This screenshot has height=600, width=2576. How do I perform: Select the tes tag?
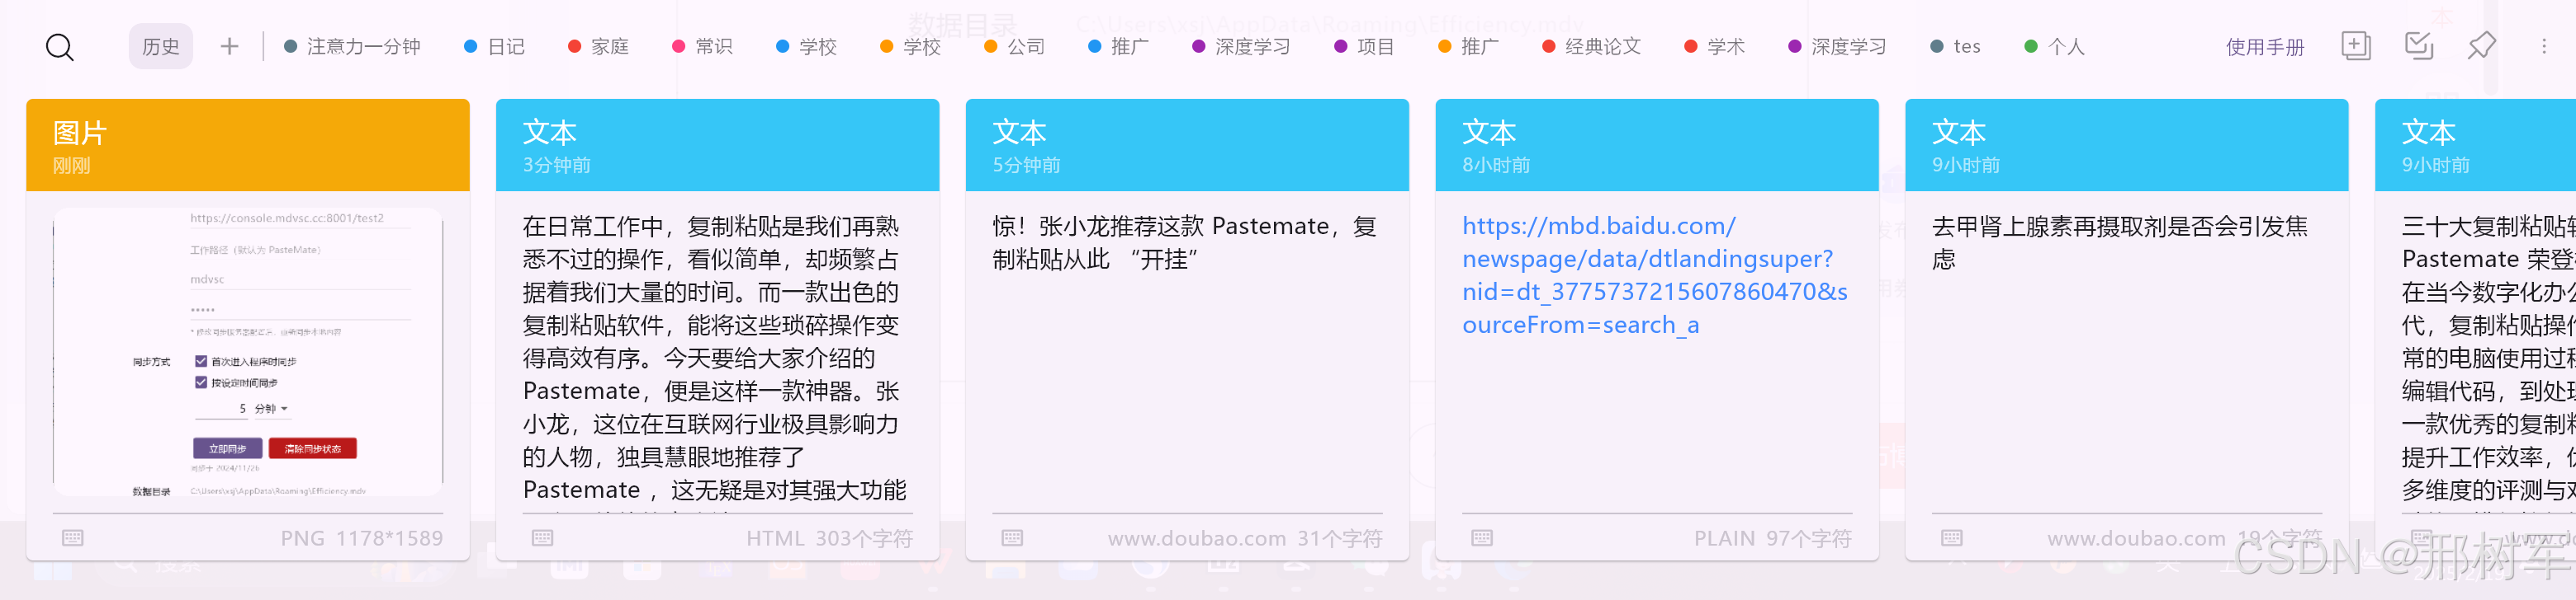(x=1956, y=47)
